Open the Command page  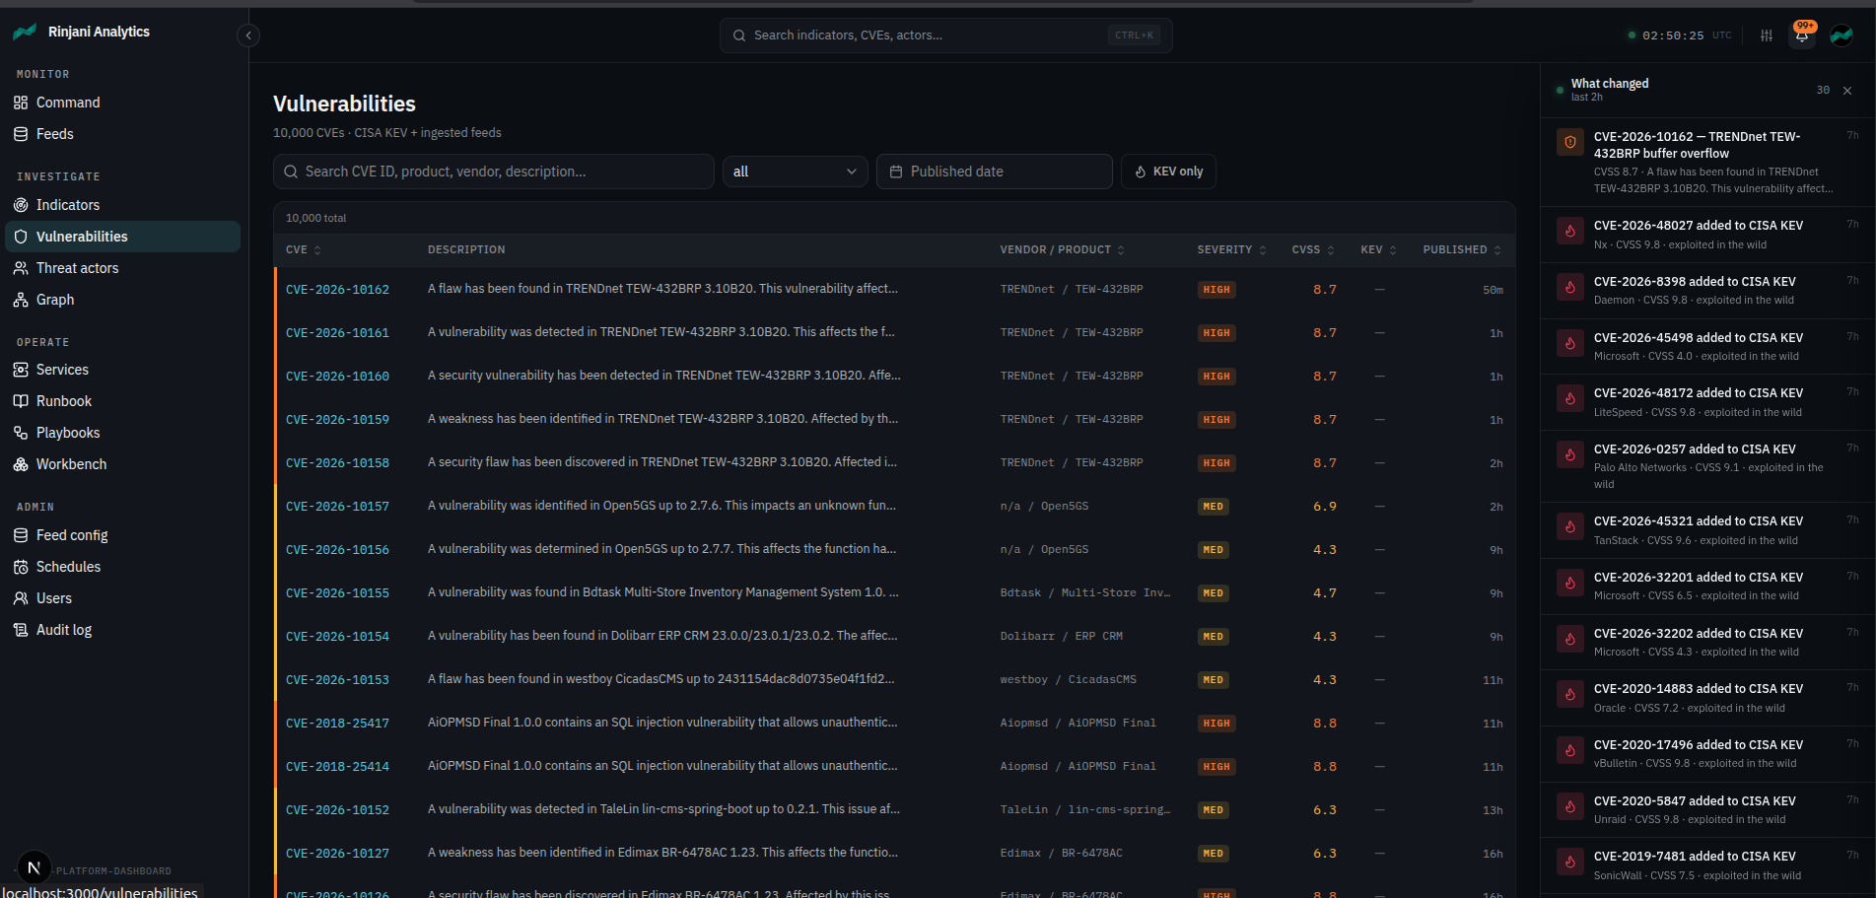[x=123, y=103]
